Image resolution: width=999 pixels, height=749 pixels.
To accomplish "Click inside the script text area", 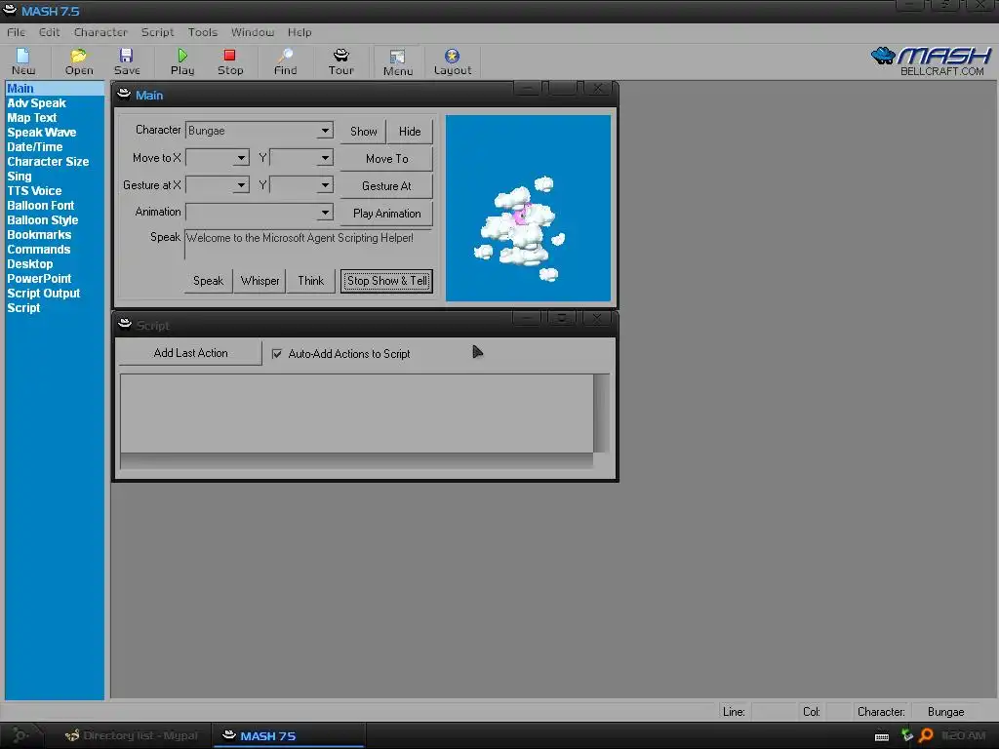I will (x=357, y=414).
